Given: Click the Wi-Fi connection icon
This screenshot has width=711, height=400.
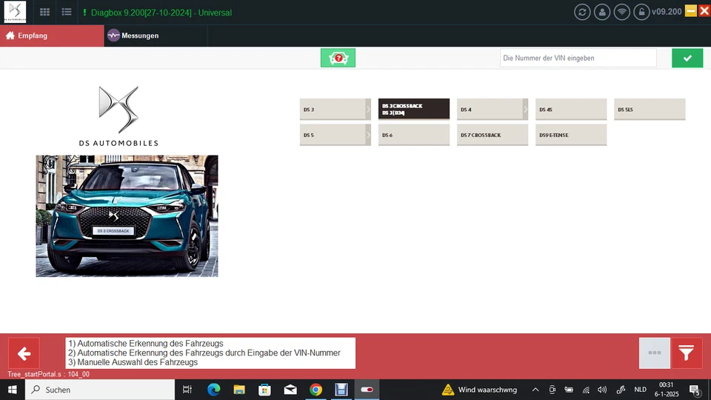Looking at the screenshot, I should click(x=621, y=12).
